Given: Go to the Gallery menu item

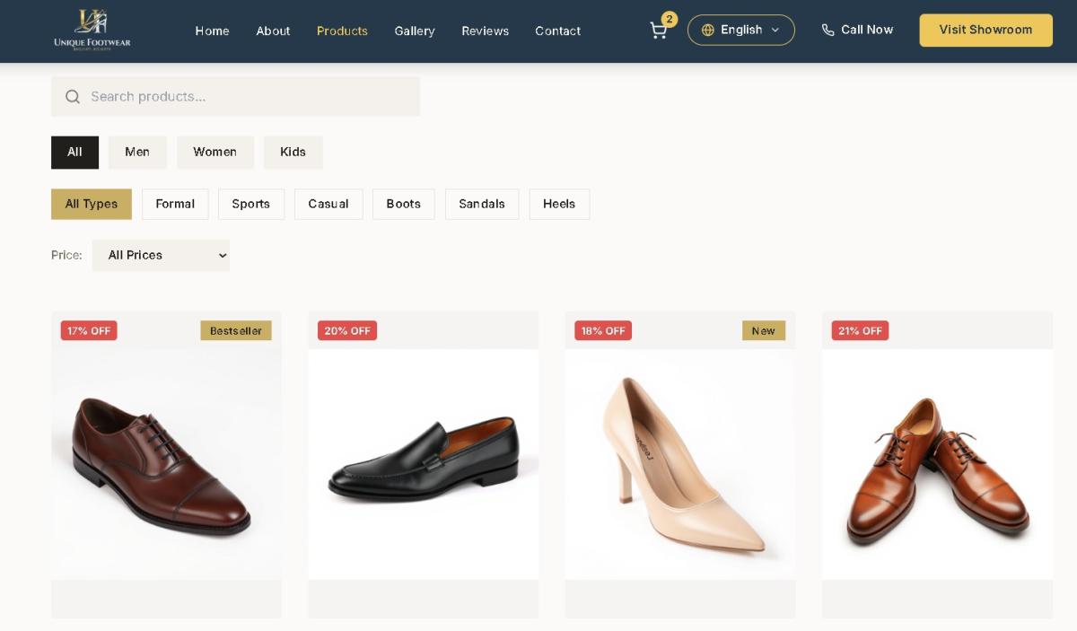Looking at the screenshot, I should click(x=414, y=31).
